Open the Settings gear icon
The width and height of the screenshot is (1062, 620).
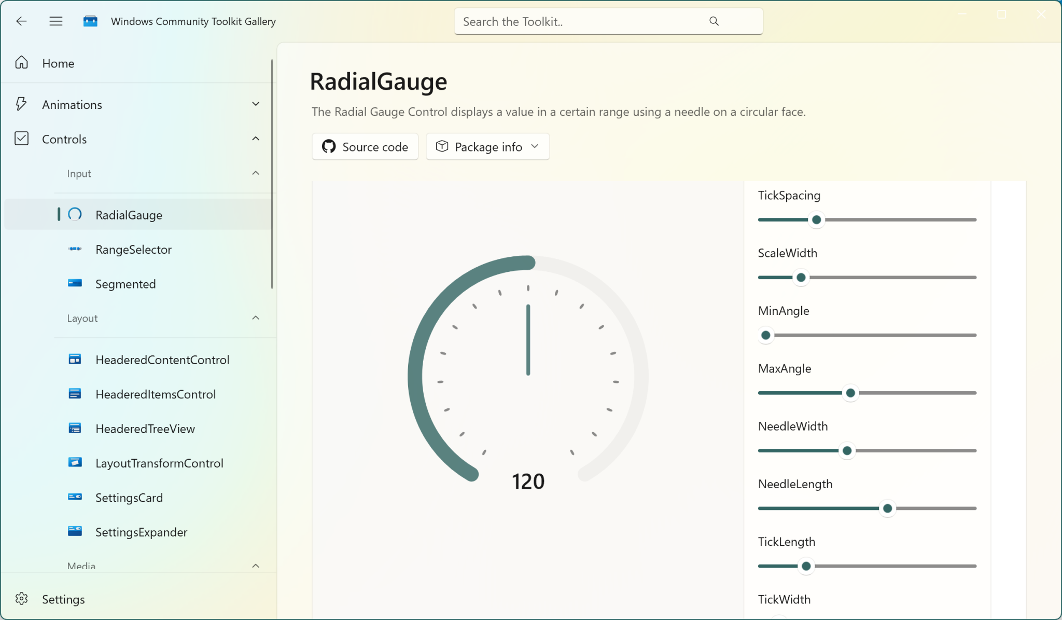[x=22, y=599]
